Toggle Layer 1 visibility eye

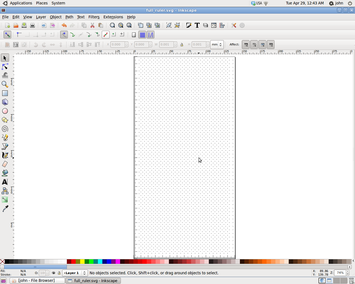[54, 273]
